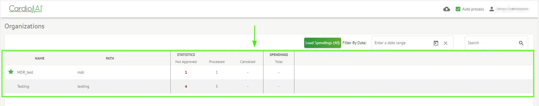The height and width of the screenshot is (106, 539).
Task: Click the green star beside MDR_test
Action: (11, 72)
